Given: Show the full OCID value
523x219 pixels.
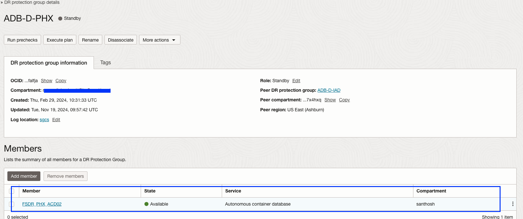Looking at the screenshot, I should coord(46,81).
